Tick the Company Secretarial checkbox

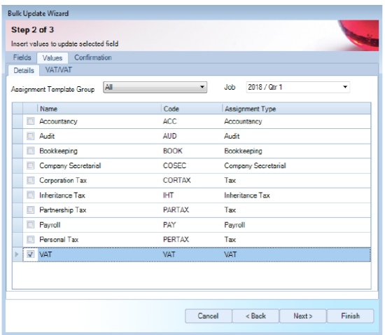click(x=30, y=165)
